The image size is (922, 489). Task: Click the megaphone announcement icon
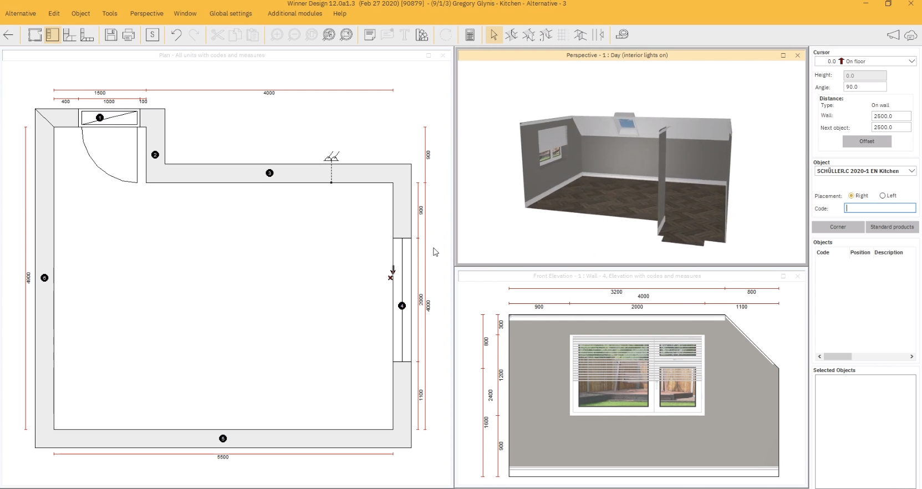click(893, 35)
